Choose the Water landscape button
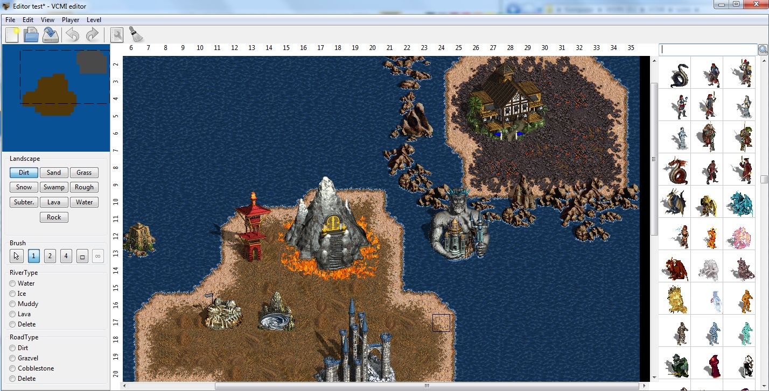This screenshot has height=391, width=769. click(84, 202)
